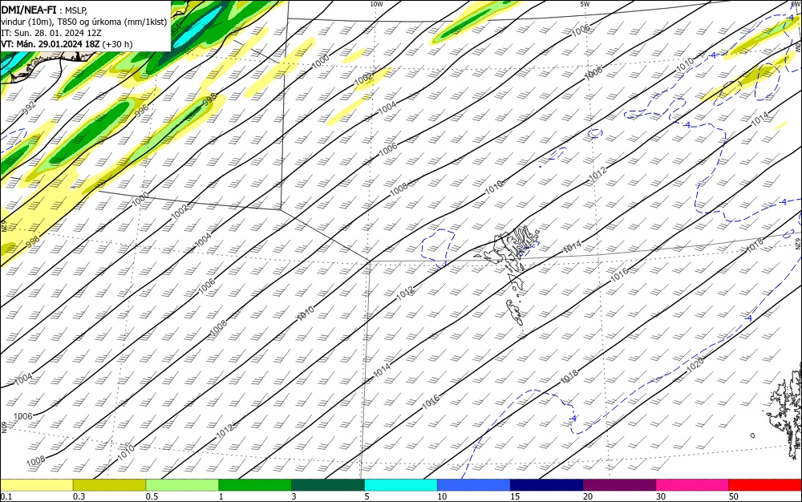This screenshot has height=502, width=802.
Task: Choose the navy 15 mm legend swatch
Action: [x=547, y=485]
